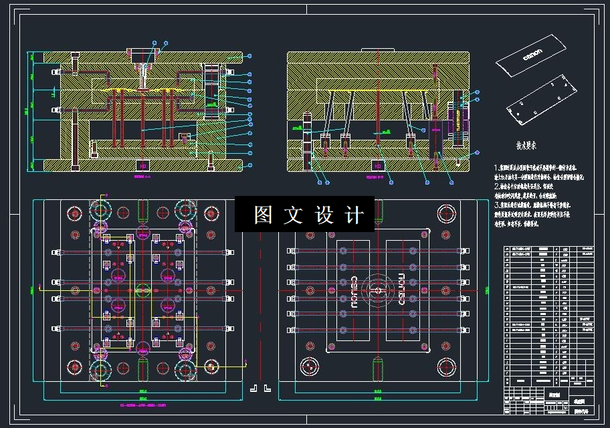Click the isometric canon cover part view
610x428 pixels.
530,56
